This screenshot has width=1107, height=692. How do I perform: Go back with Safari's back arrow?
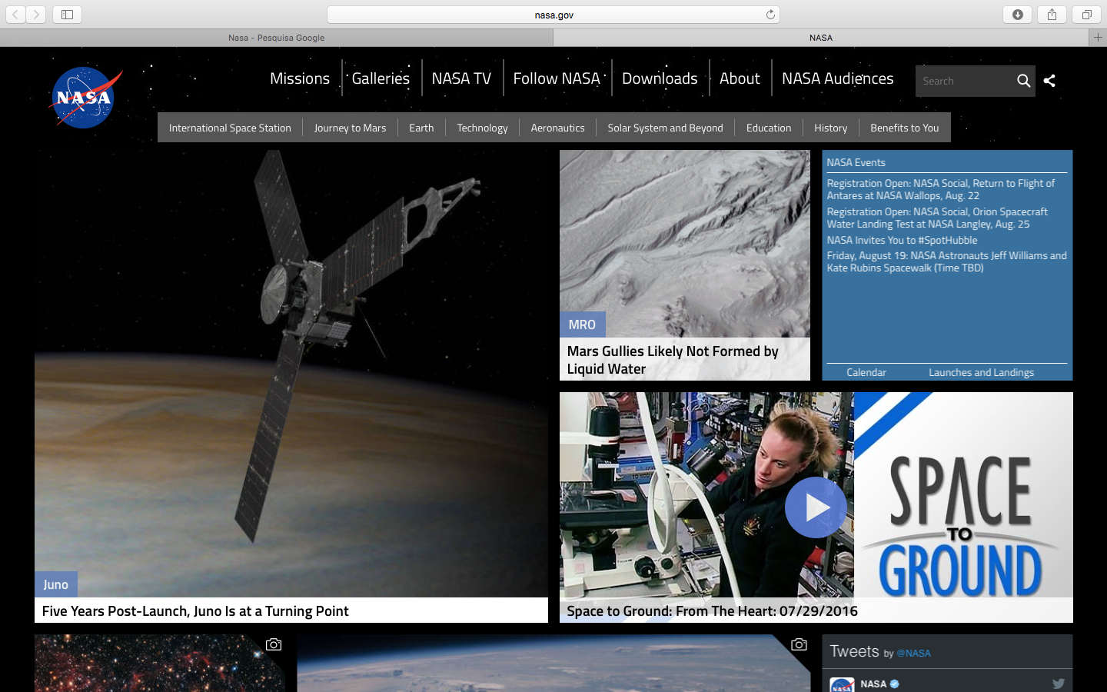pos(15,15)
